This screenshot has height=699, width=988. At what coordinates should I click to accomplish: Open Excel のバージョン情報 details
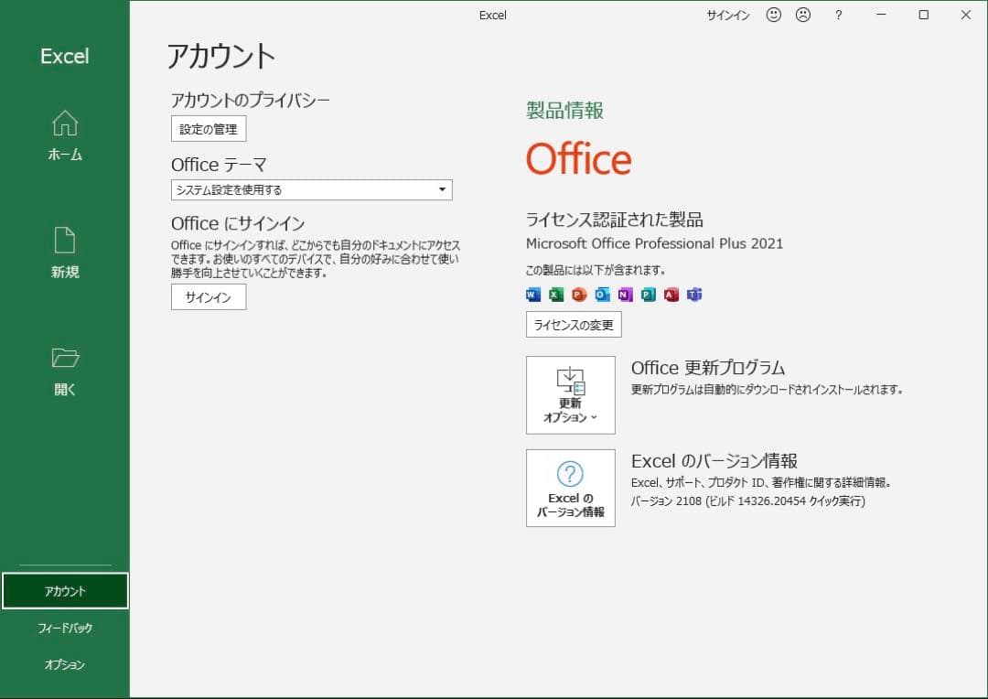click(x=570, y=488)
